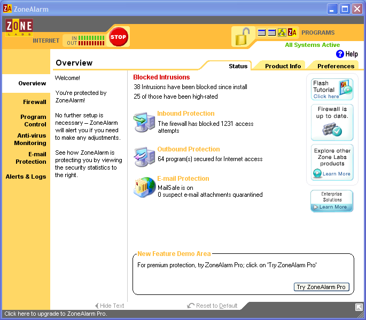Click the 'Welcome!' text
The height and width of the screenshot is (320, 366).
(67, 78)
